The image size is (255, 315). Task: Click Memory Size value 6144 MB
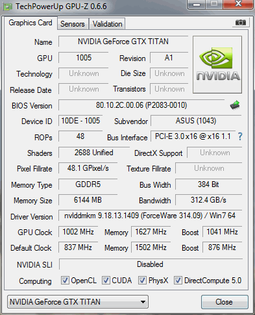88,200
